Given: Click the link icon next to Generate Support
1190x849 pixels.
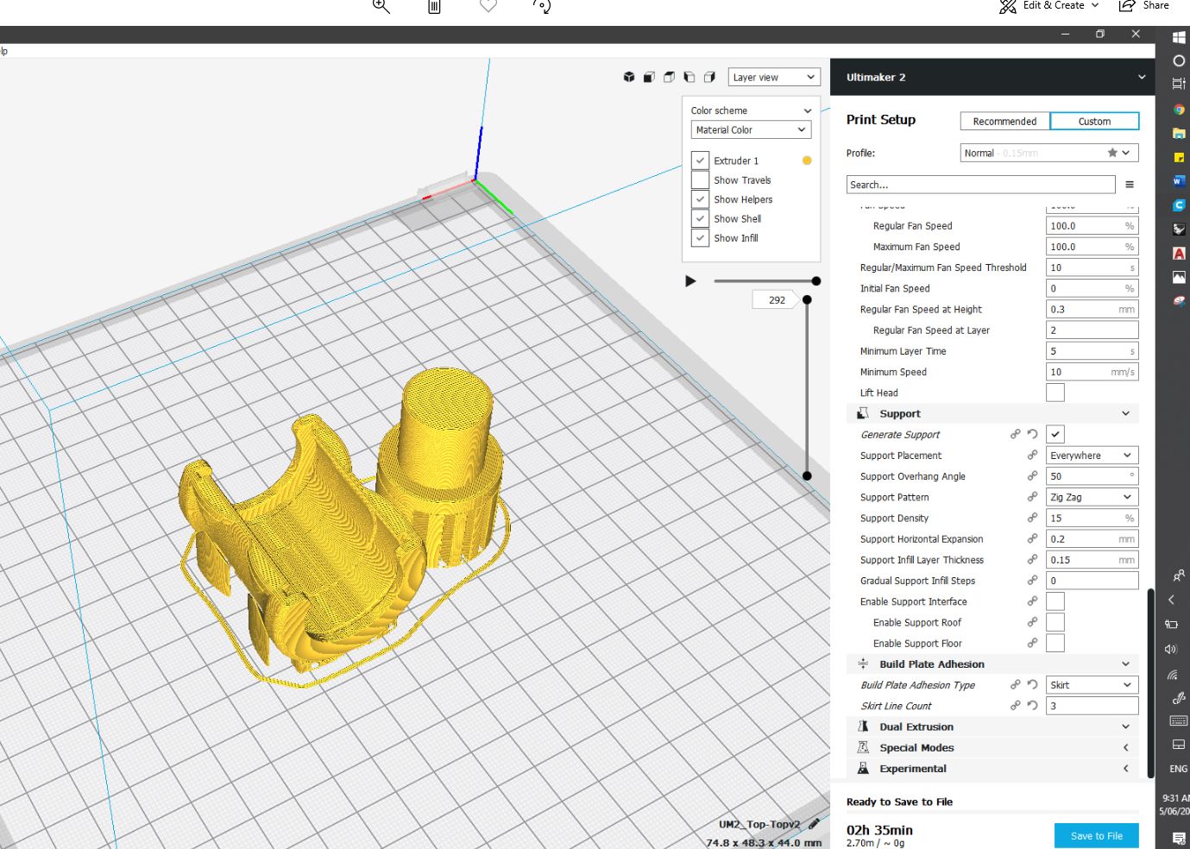Looking at the screenshot, I should point(1016,434).
